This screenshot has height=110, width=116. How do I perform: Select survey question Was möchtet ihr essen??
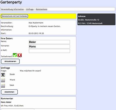30,71
